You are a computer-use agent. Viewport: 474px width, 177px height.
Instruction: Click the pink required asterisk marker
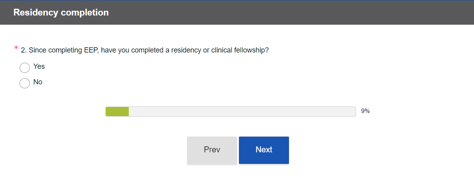click(16, 49)
